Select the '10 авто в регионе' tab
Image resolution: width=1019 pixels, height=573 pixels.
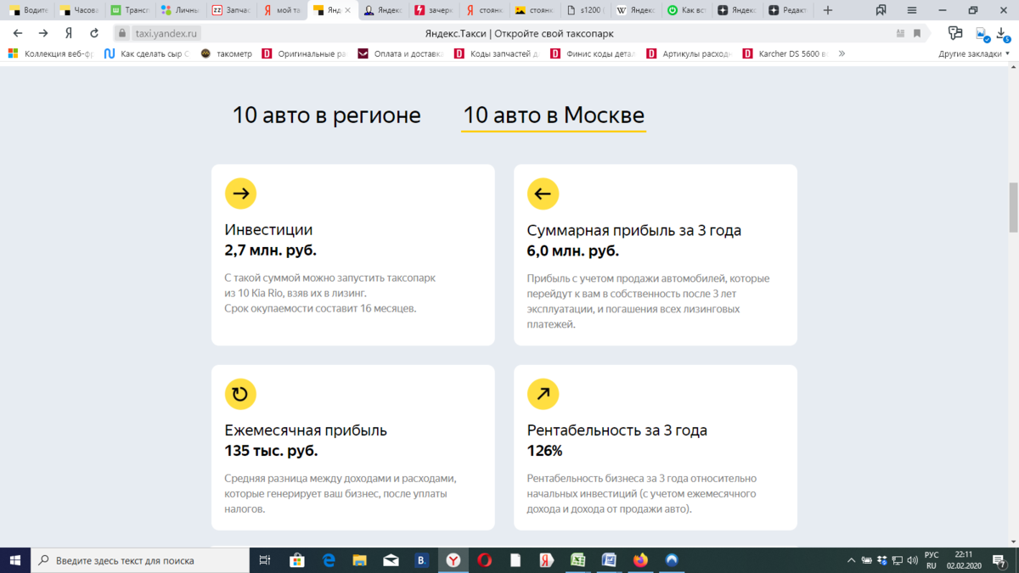(x=327, y=115)
